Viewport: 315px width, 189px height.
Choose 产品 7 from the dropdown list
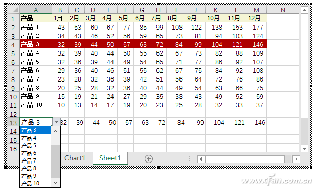tap(35, 160)
